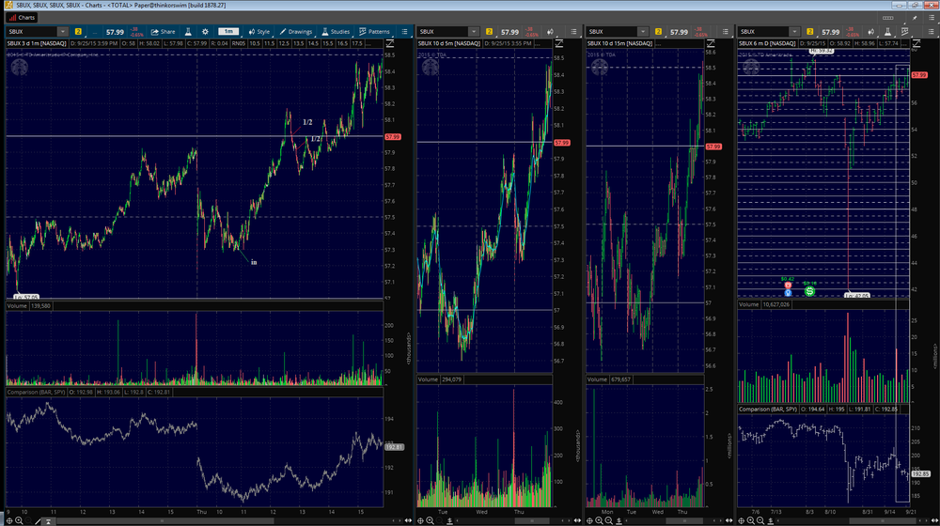
Task: Toggle expand-axis arrows at 15m chart bottom right
Action: click(x=729, y=520)
